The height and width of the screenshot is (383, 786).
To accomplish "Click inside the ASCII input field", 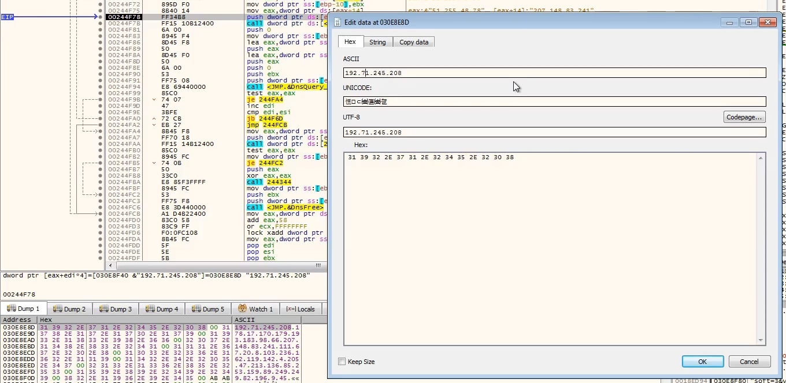I will [x=554, y=73].
